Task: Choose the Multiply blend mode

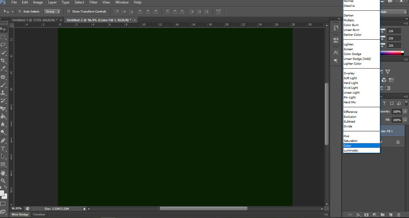Action: 349,20
